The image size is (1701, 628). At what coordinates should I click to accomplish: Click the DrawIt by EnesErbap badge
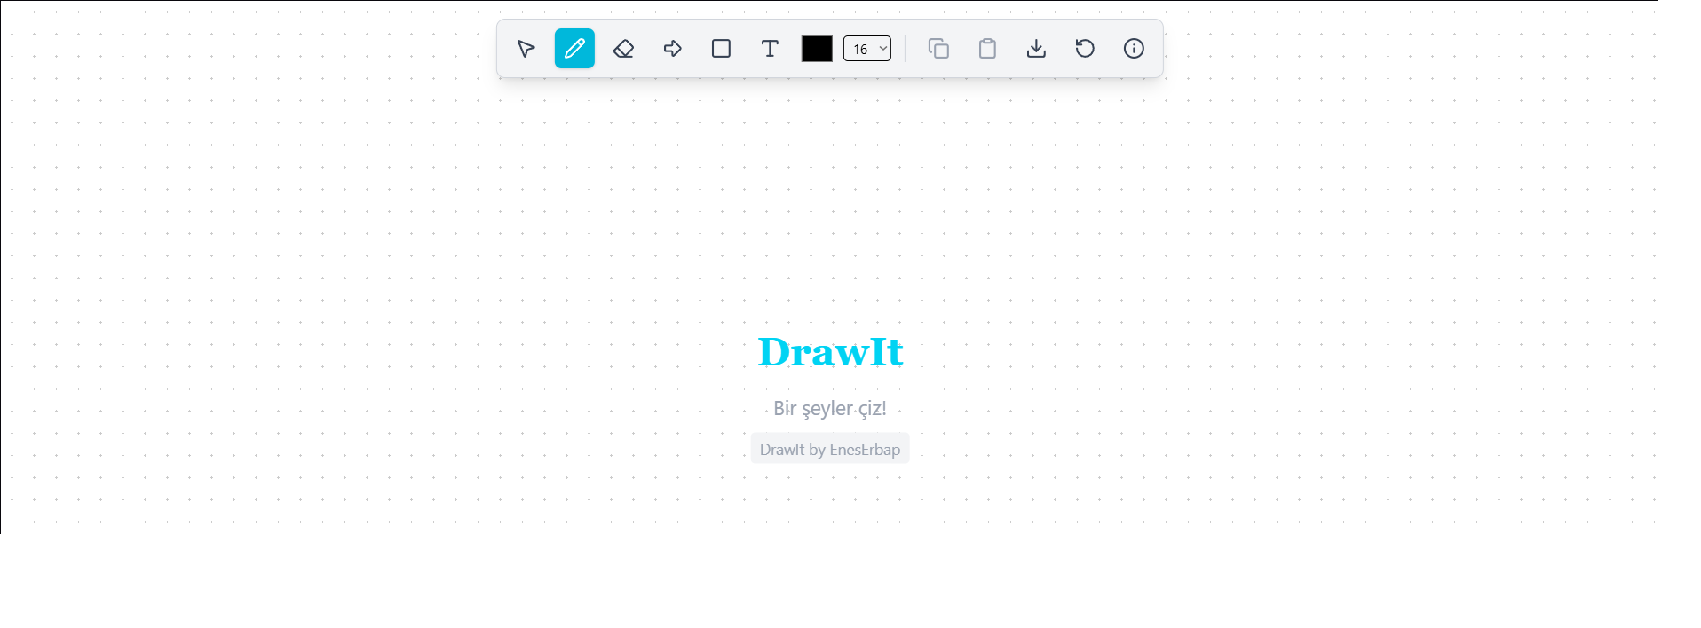[x=830, y=449]
